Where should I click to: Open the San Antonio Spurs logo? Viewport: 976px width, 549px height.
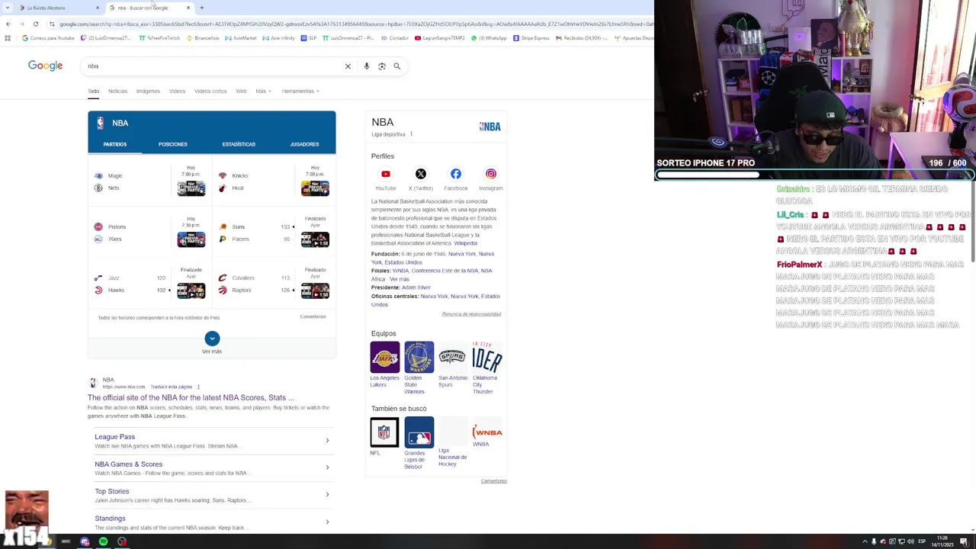point(453,357)
